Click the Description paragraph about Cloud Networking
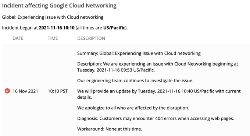 pos(157,67)
